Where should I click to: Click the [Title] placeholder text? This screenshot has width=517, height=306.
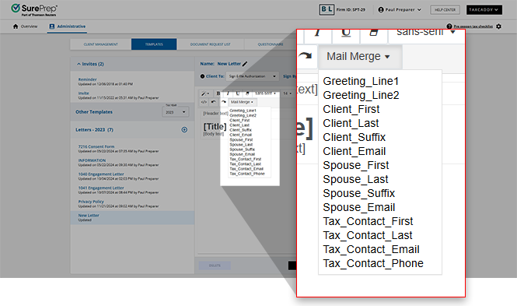coord(215,127)
